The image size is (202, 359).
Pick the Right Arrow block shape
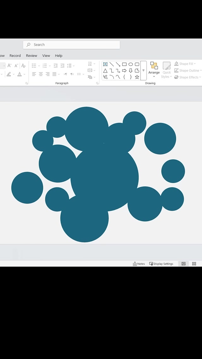[124, 71]
